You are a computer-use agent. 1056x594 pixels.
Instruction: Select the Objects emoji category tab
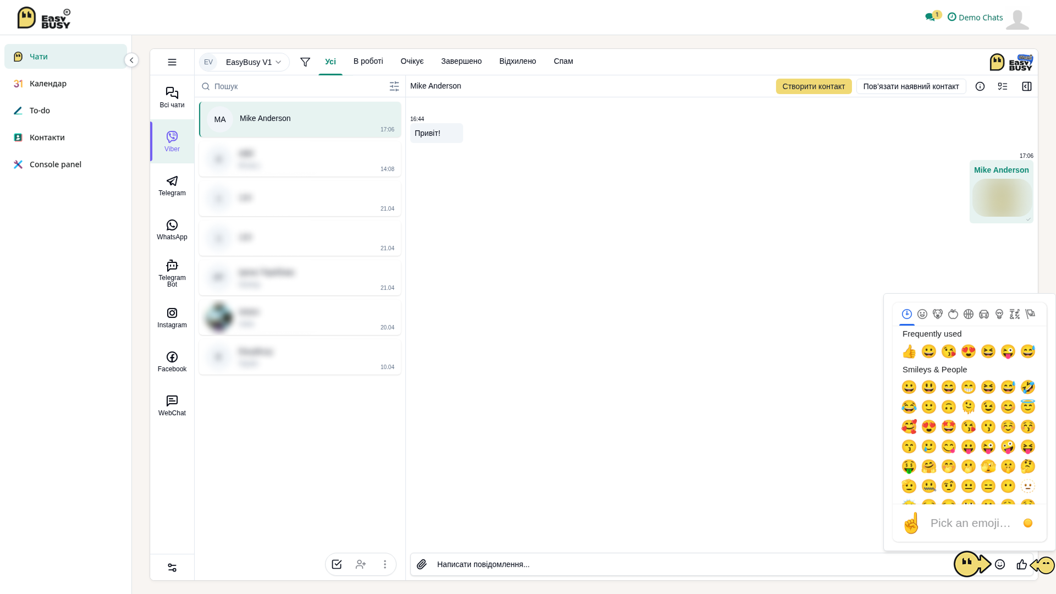point(999,314)
